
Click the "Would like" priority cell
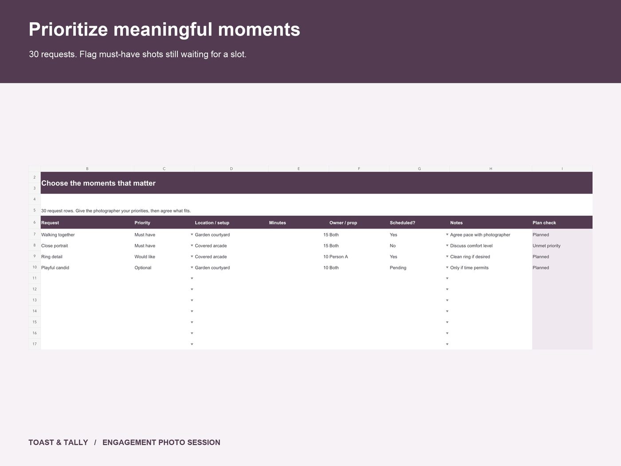click(164, 257)
